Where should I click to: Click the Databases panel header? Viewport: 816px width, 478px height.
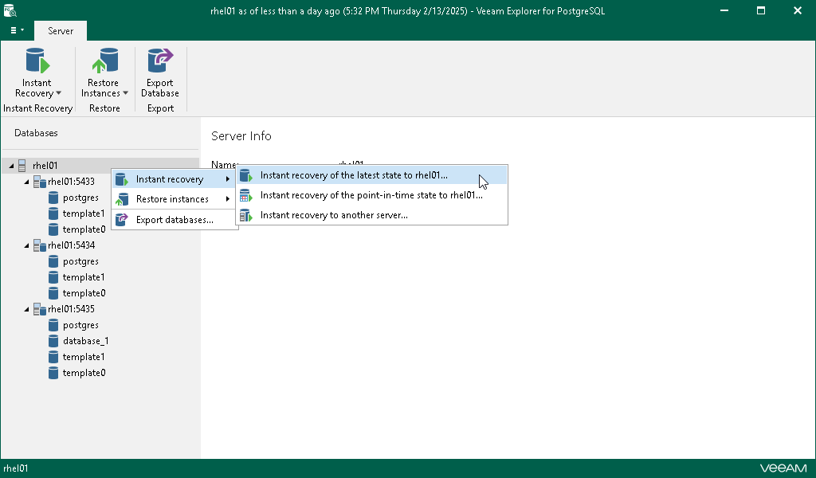click(36, 133)
